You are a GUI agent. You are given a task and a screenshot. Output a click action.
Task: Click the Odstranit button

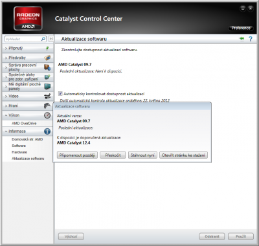[x=212, y=236]
